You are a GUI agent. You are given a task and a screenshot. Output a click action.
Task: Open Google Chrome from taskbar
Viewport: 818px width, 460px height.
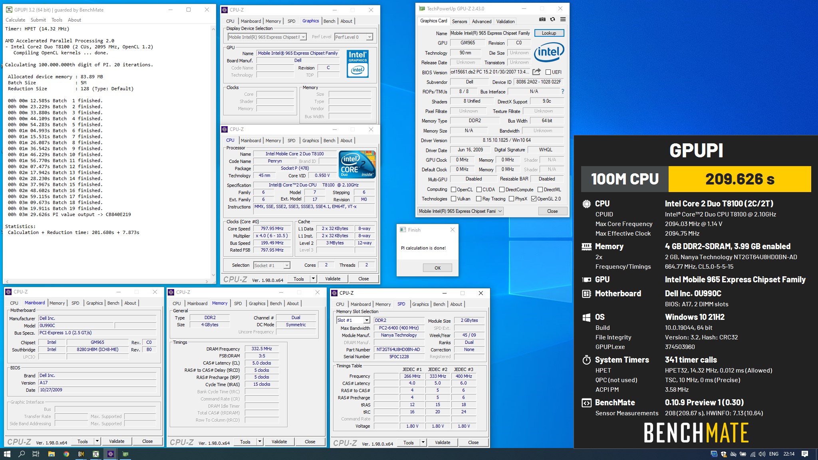click(x=66, y=454)
